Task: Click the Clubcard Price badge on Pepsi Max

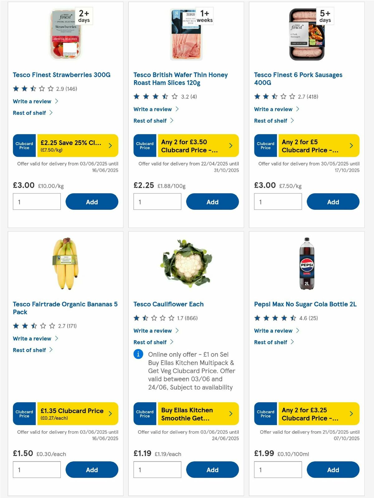Action: (x=265, y=414)
